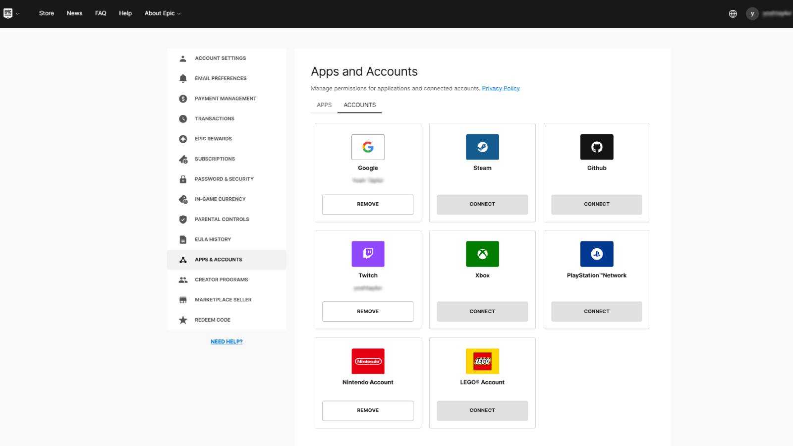Open EULA History text in sidebar

click(213, 239)
